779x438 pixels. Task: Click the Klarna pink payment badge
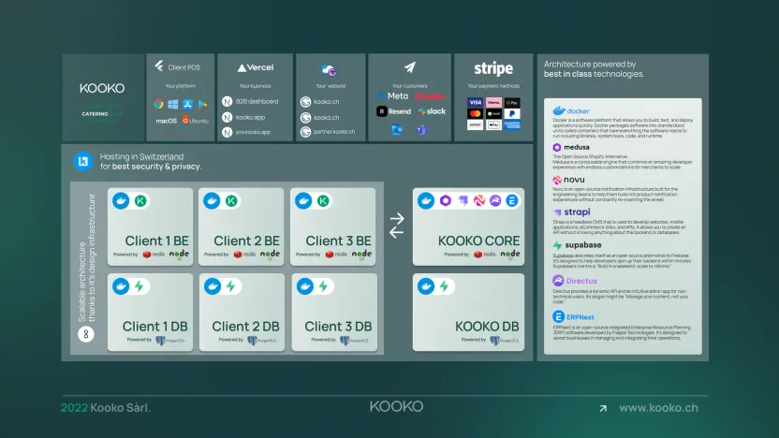pyautogui.click(x=493, y=102)
